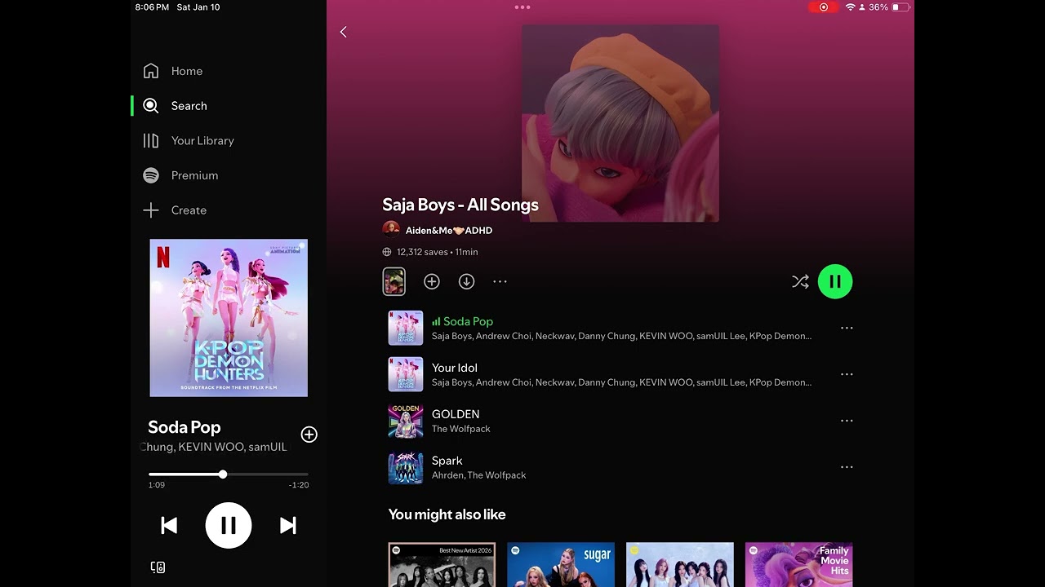Seek using the song progress slider
Viewport: 1045px width, 587px height.
229,474
